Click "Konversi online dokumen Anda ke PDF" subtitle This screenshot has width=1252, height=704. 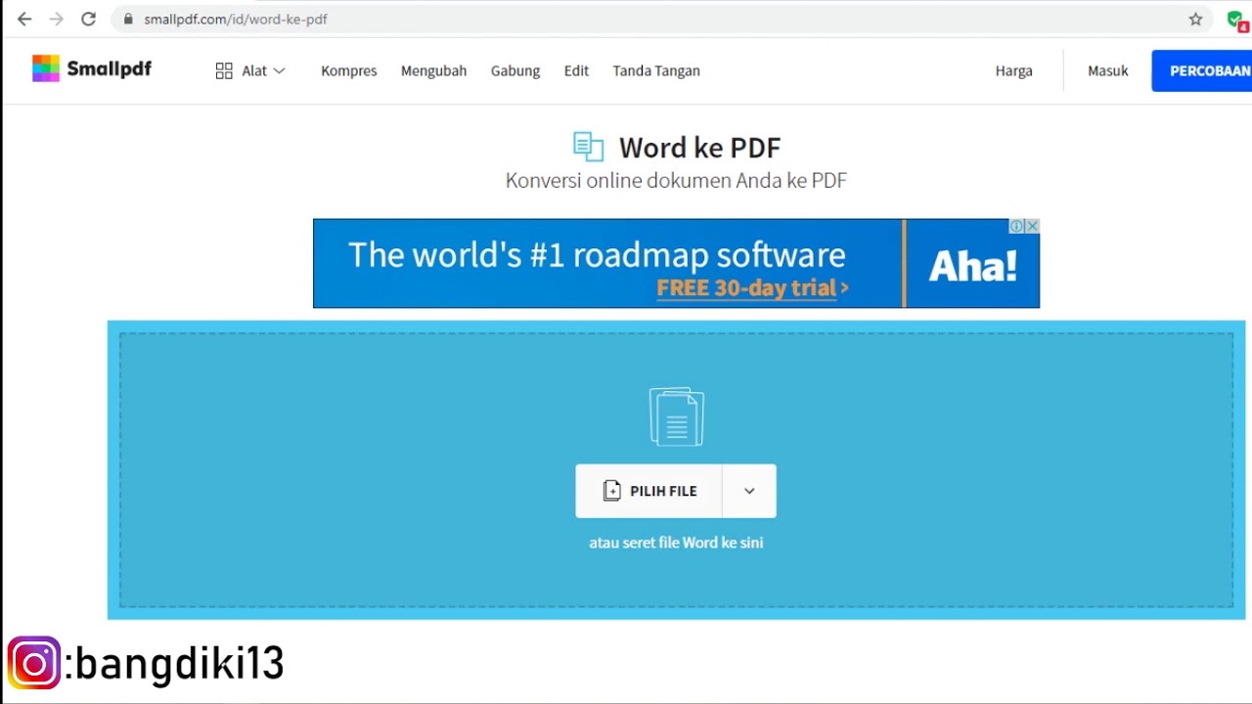676,180
